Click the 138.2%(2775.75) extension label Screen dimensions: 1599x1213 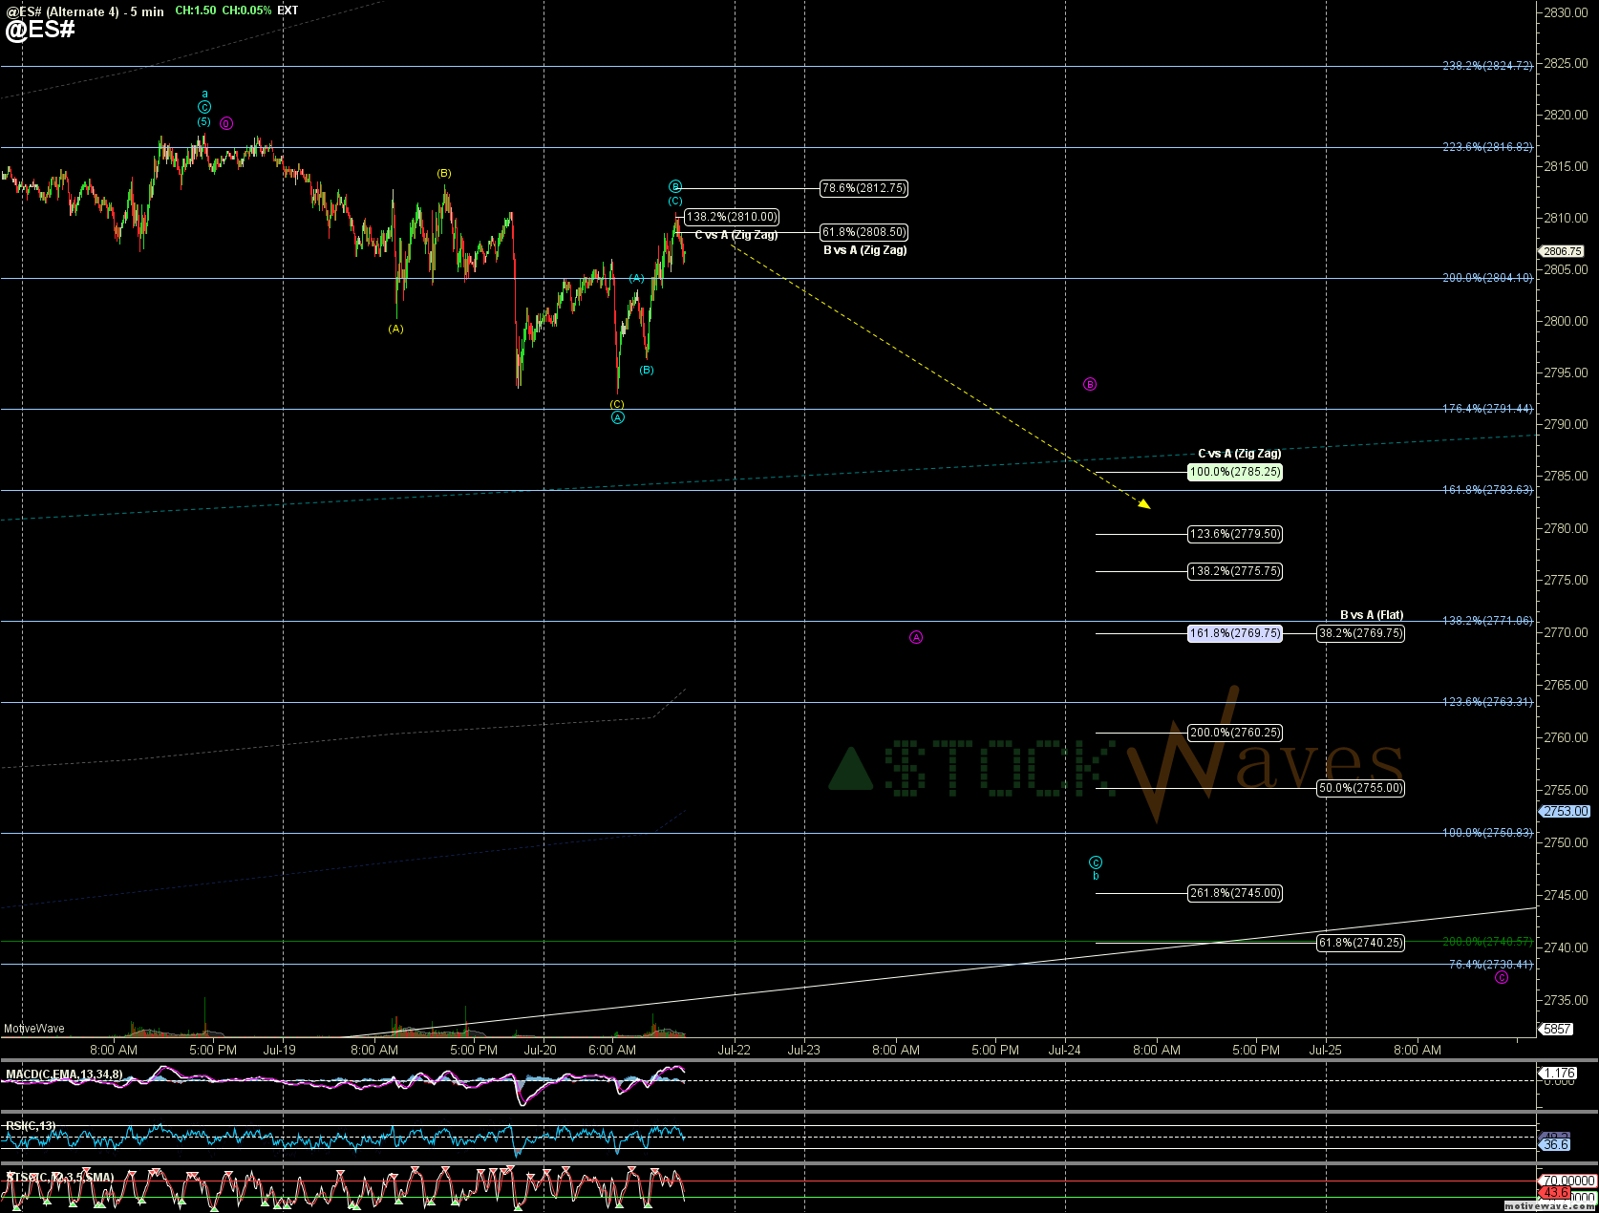pos(1234,571)
